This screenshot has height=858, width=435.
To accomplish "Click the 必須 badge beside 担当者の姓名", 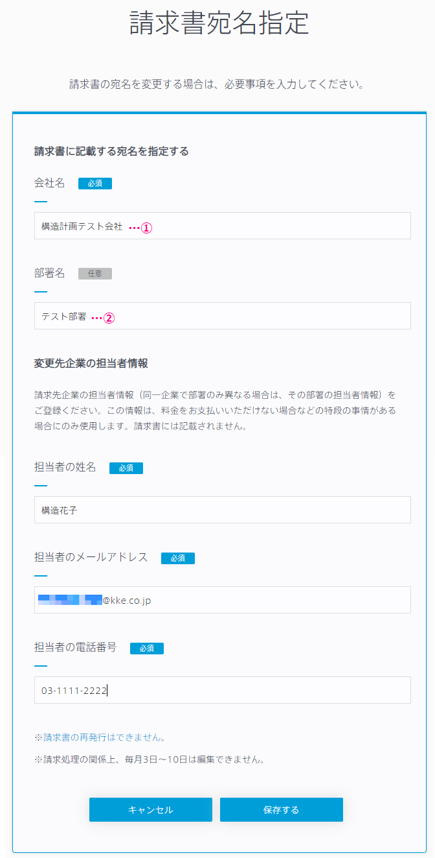I will pyautogui.click(x=126, y=468).
